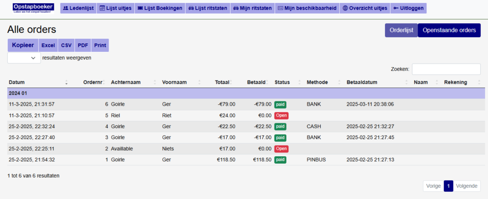Click Uitloggen to log out
488x199 pixels.
pyautogui.click(x=408, y=8)
